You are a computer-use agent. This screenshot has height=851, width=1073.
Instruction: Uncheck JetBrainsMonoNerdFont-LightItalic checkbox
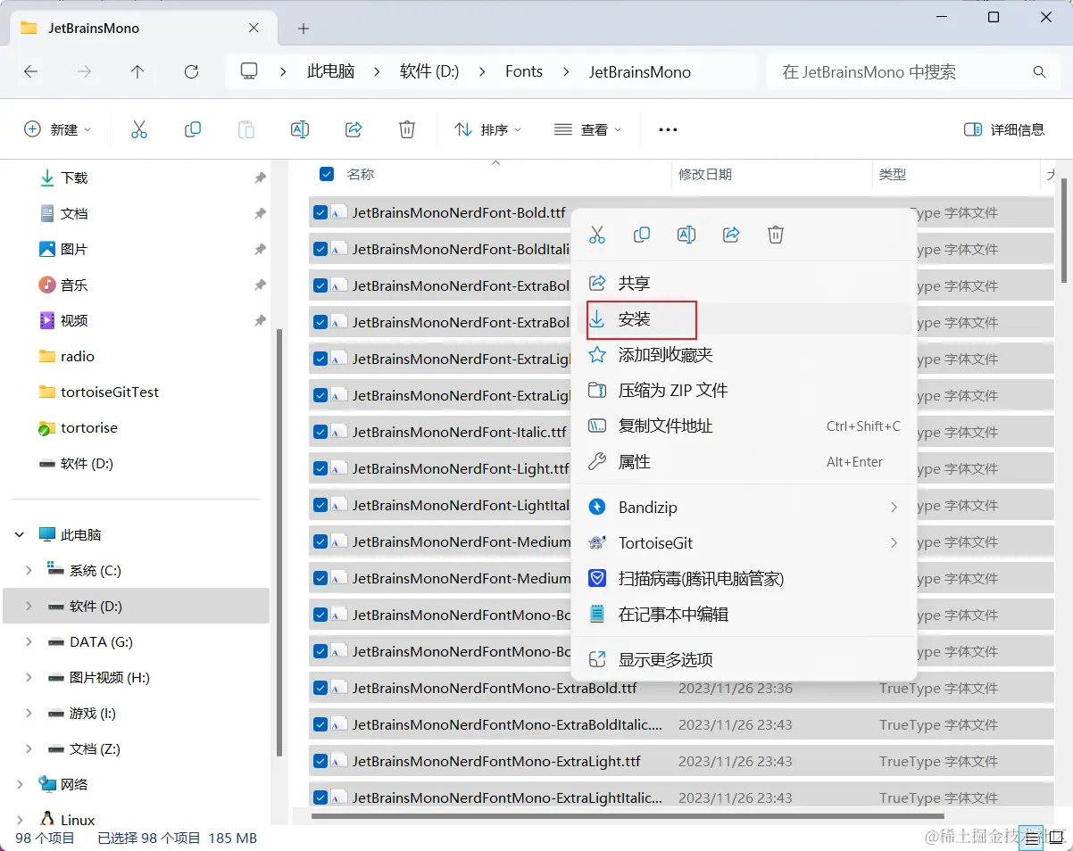coord(320,505)
